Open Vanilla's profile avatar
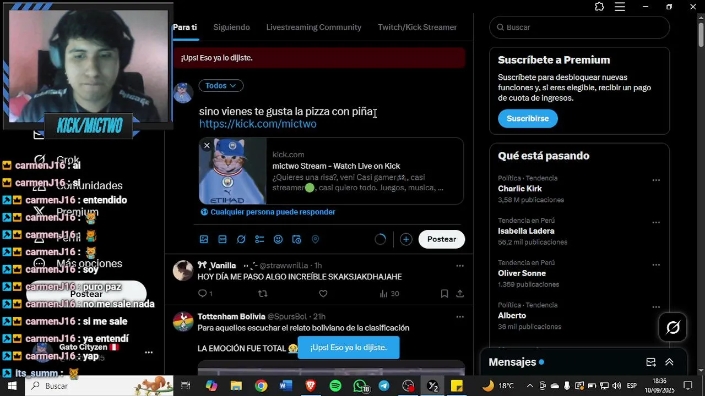 (183, 271)
